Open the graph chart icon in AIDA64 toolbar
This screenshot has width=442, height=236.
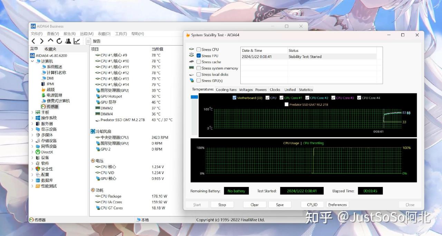tap(77, 41)
